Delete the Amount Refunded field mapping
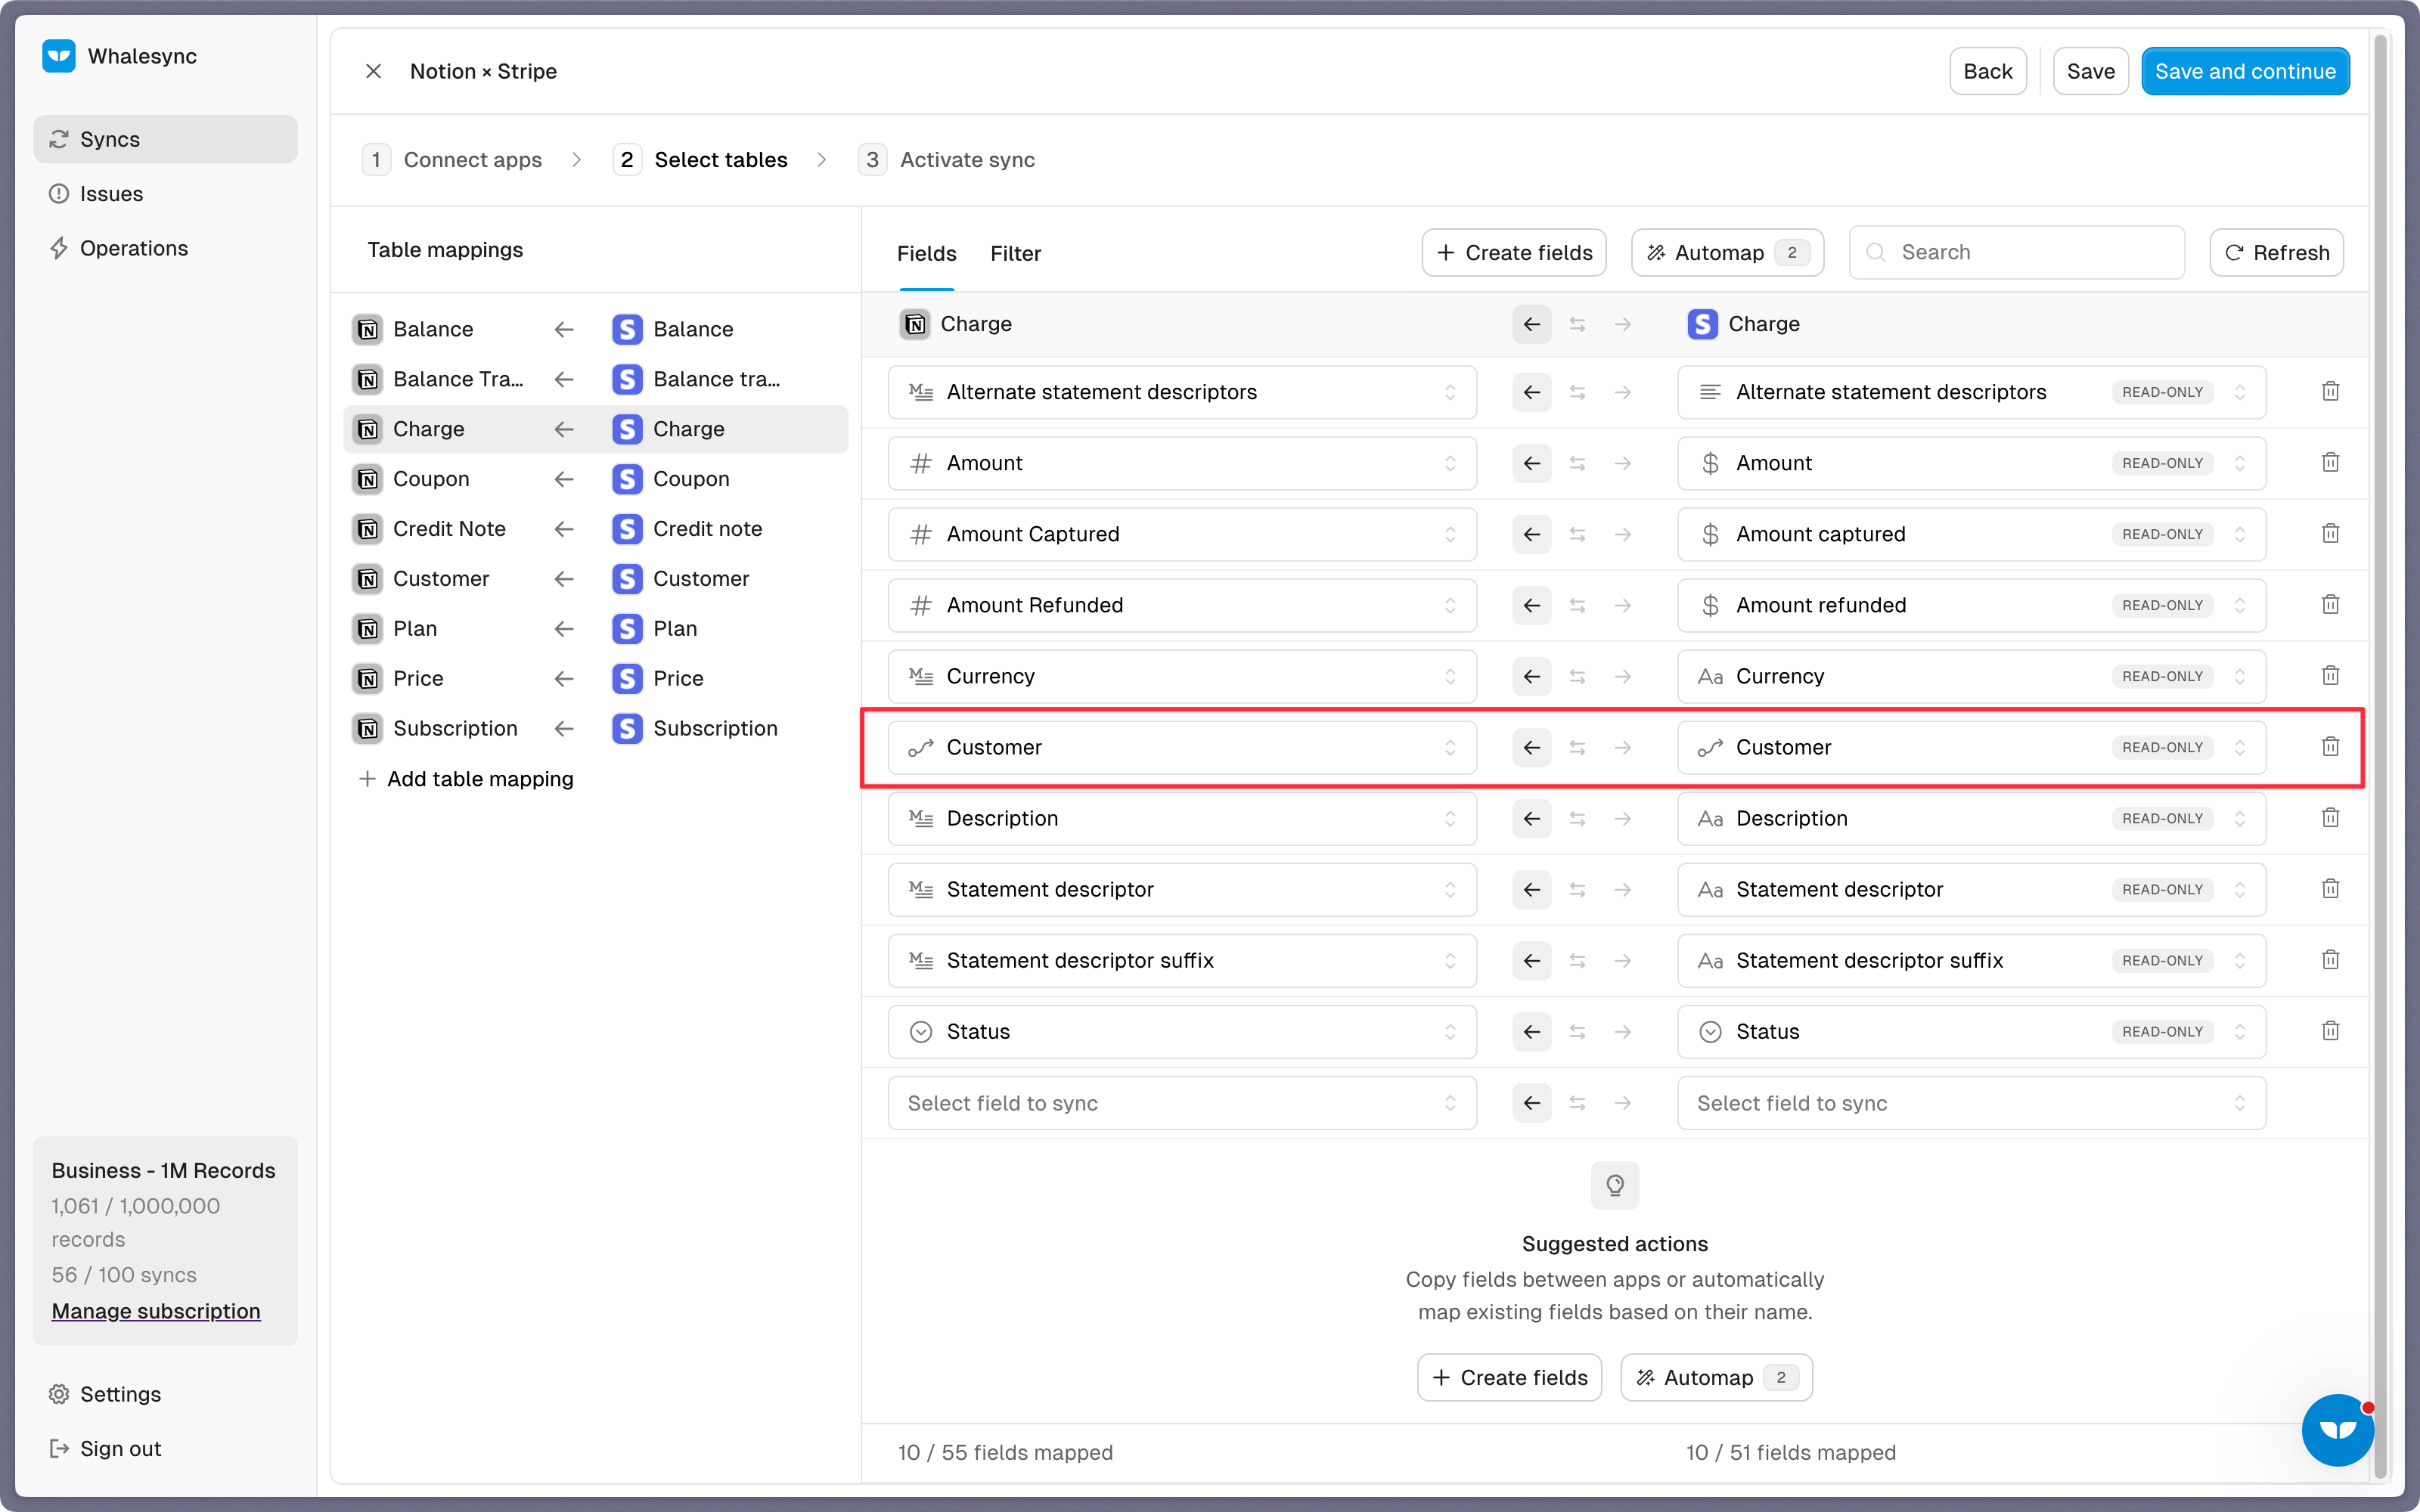Viewport: 2420px width, 1512px height. click(2330, 604)
